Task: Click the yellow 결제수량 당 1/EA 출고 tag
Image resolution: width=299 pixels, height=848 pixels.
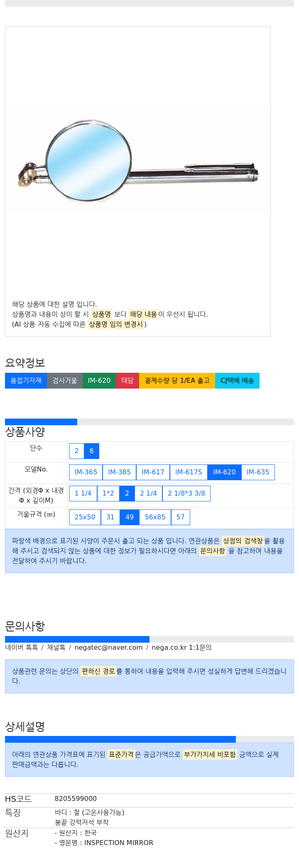Action: (177, 381)
